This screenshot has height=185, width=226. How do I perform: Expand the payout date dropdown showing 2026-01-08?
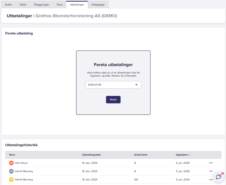point(113,85)
